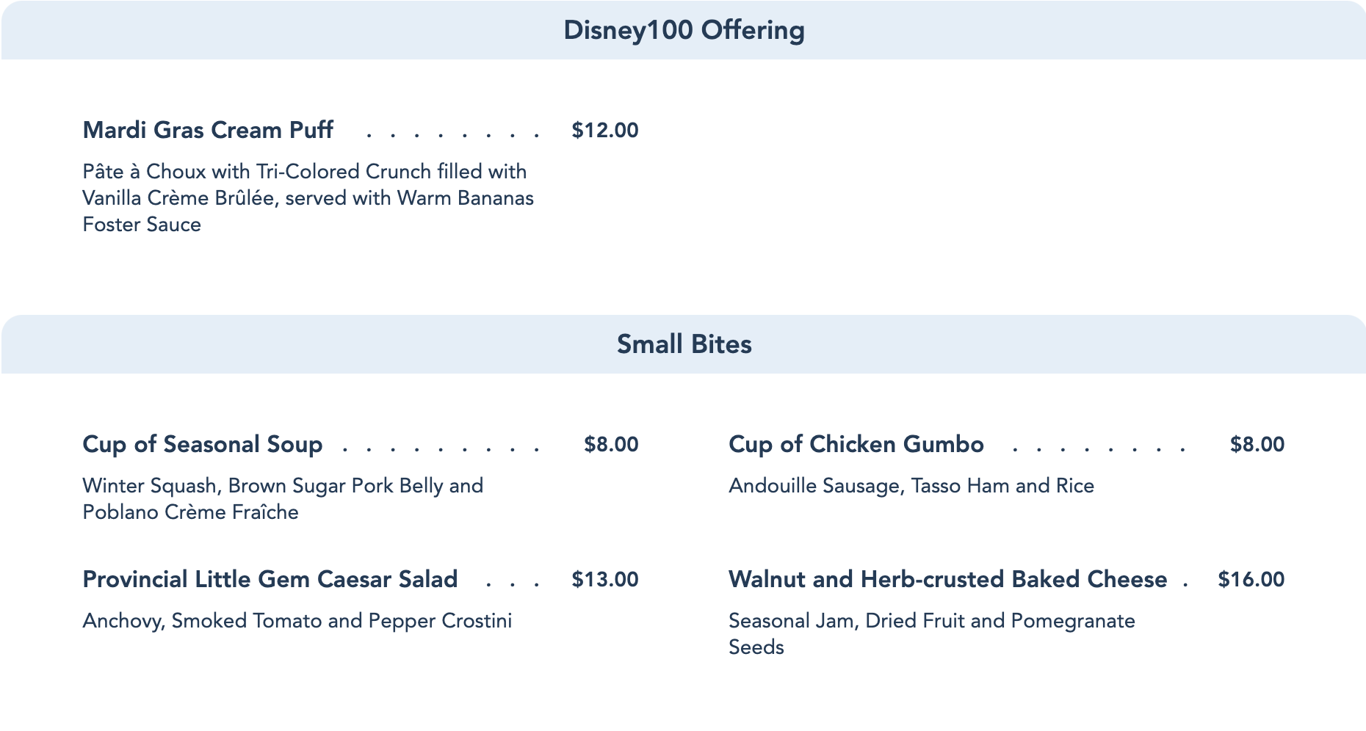
Task: Select Cup of Seasonal Soup item
Action: coord(203,444)
